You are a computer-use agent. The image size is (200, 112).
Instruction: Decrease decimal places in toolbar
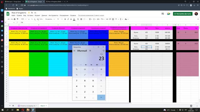click(x=35, y=19)
